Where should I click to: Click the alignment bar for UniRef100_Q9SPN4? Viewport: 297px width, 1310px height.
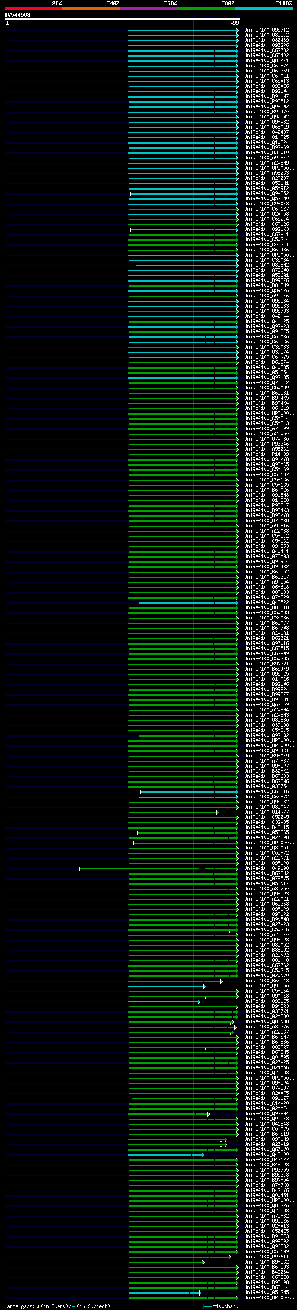click(168, 1114)
